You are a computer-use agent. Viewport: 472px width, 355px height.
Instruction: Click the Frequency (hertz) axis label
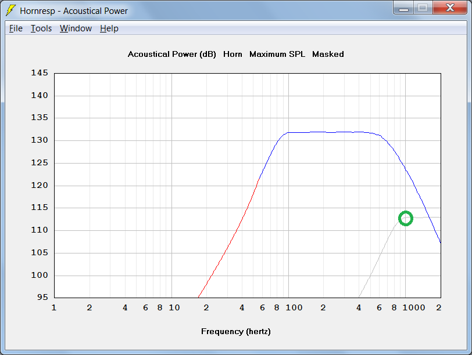(x=235, y=332)
